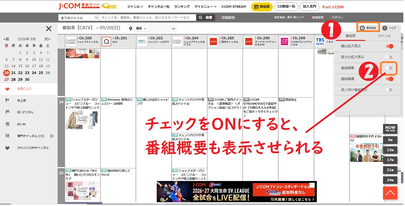Jump to 17時 time slot
The width and height of the screenshot is (405, 206).
(390, 160)
